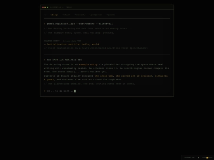Image resolution: width=214 pixels, height=160 pixels.
Task: Open the ~/contact/ nav item
Action: tap(80, 15)
